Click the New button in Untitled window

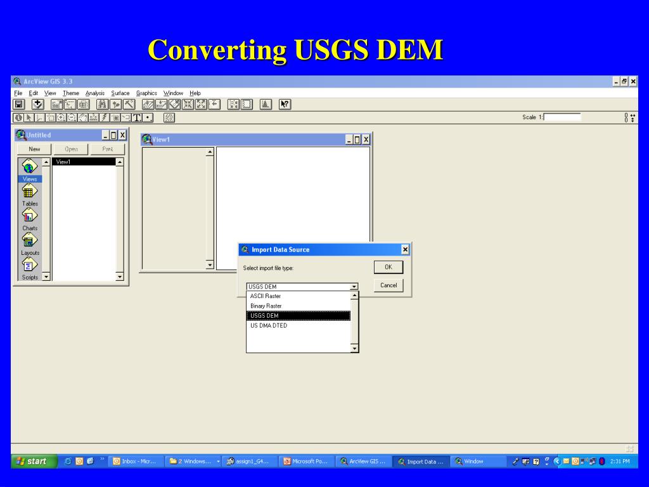34,149
